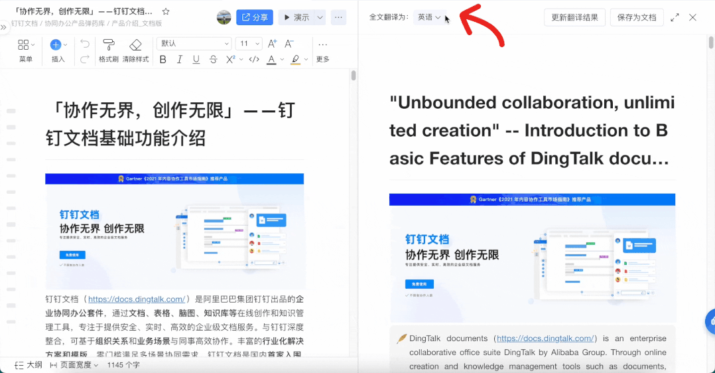Open the 大纲 outline panel

29,364
